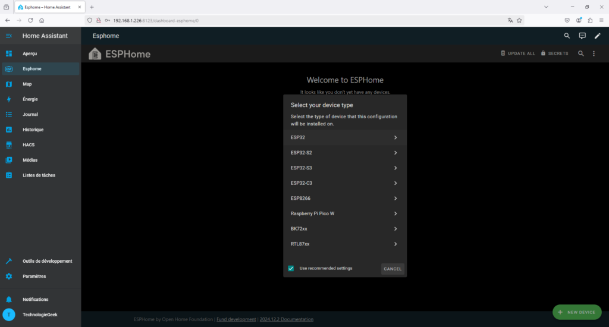Screen dimensions: 609x327
Task: Open Énergie lightning bolt icon
Action: [x=8, y=99]
